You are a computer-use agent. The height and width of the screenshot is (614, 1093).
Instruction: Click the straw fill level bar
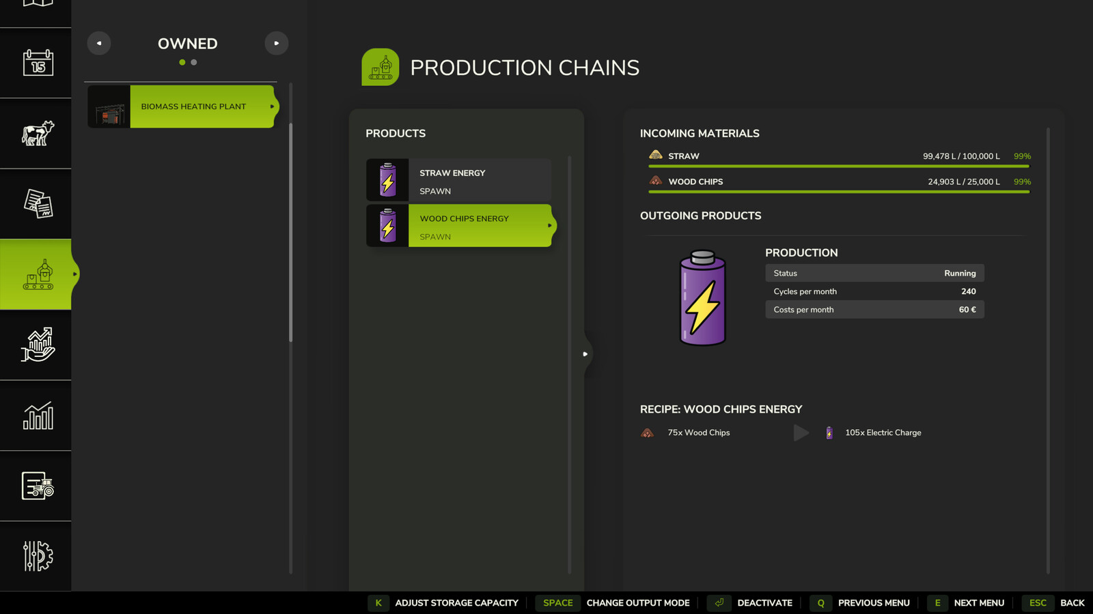click(839, 166)
